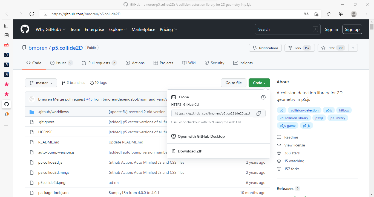Click the Go to file button
This screenshot has height=197, width=374.
pos(234,83)
